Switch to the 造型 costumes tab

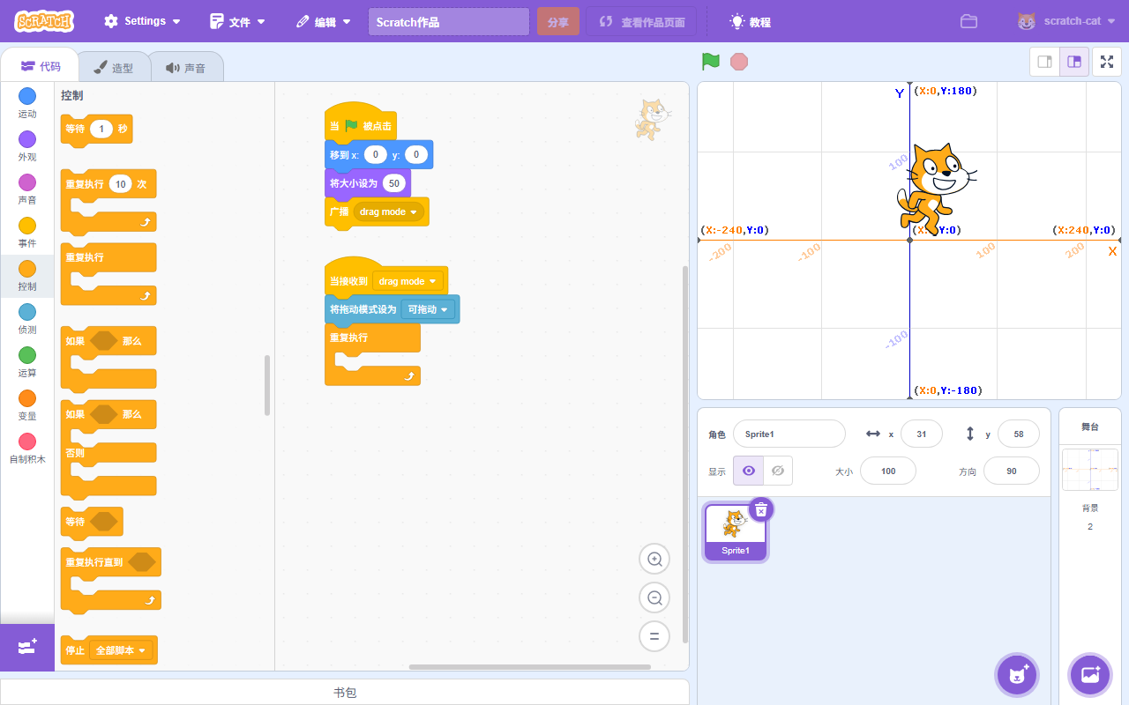[x=113, y=67]
